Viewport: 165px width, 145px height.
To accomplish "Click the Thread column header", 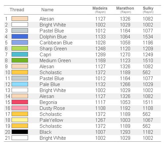I will point(17,10).
